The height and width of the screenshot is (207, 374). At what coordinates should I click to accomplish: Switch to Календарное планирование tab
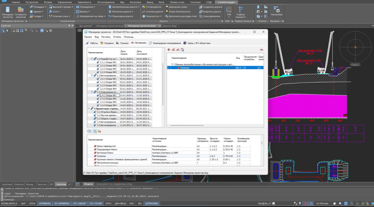[x=165, y=43]
